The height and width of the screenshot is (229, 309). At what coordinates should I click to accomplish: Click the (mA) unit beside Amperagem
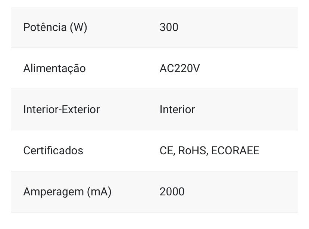[x=99, y=192]
